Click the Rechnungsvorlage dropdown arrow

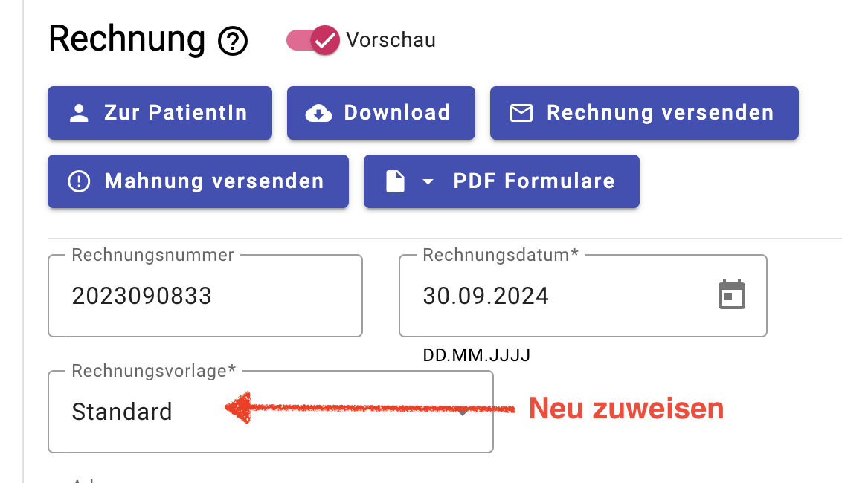click(x=463, y=412)
